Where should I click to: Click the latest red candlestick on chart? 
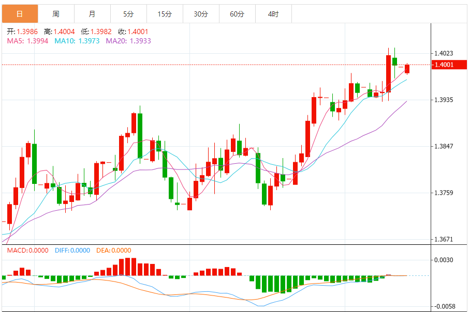coord(407,69)
